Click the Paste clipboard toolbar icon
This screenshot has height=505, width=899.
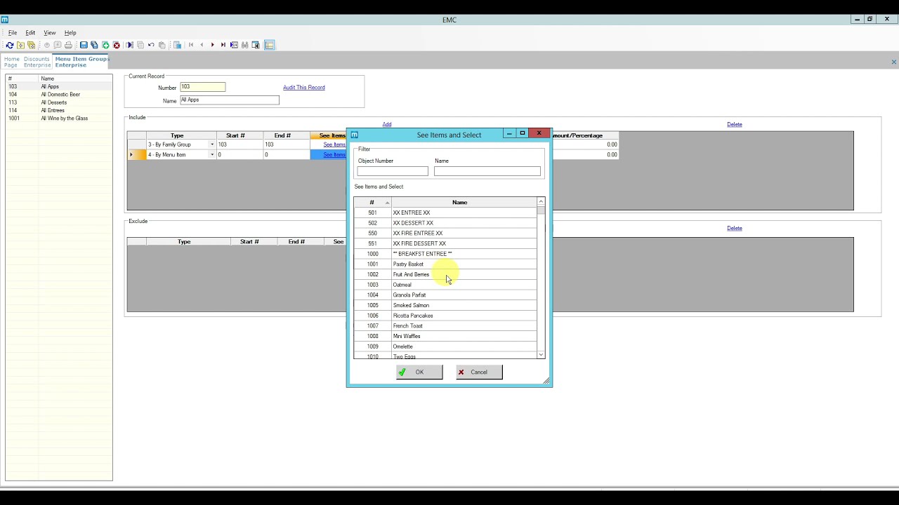click(162, 45)
